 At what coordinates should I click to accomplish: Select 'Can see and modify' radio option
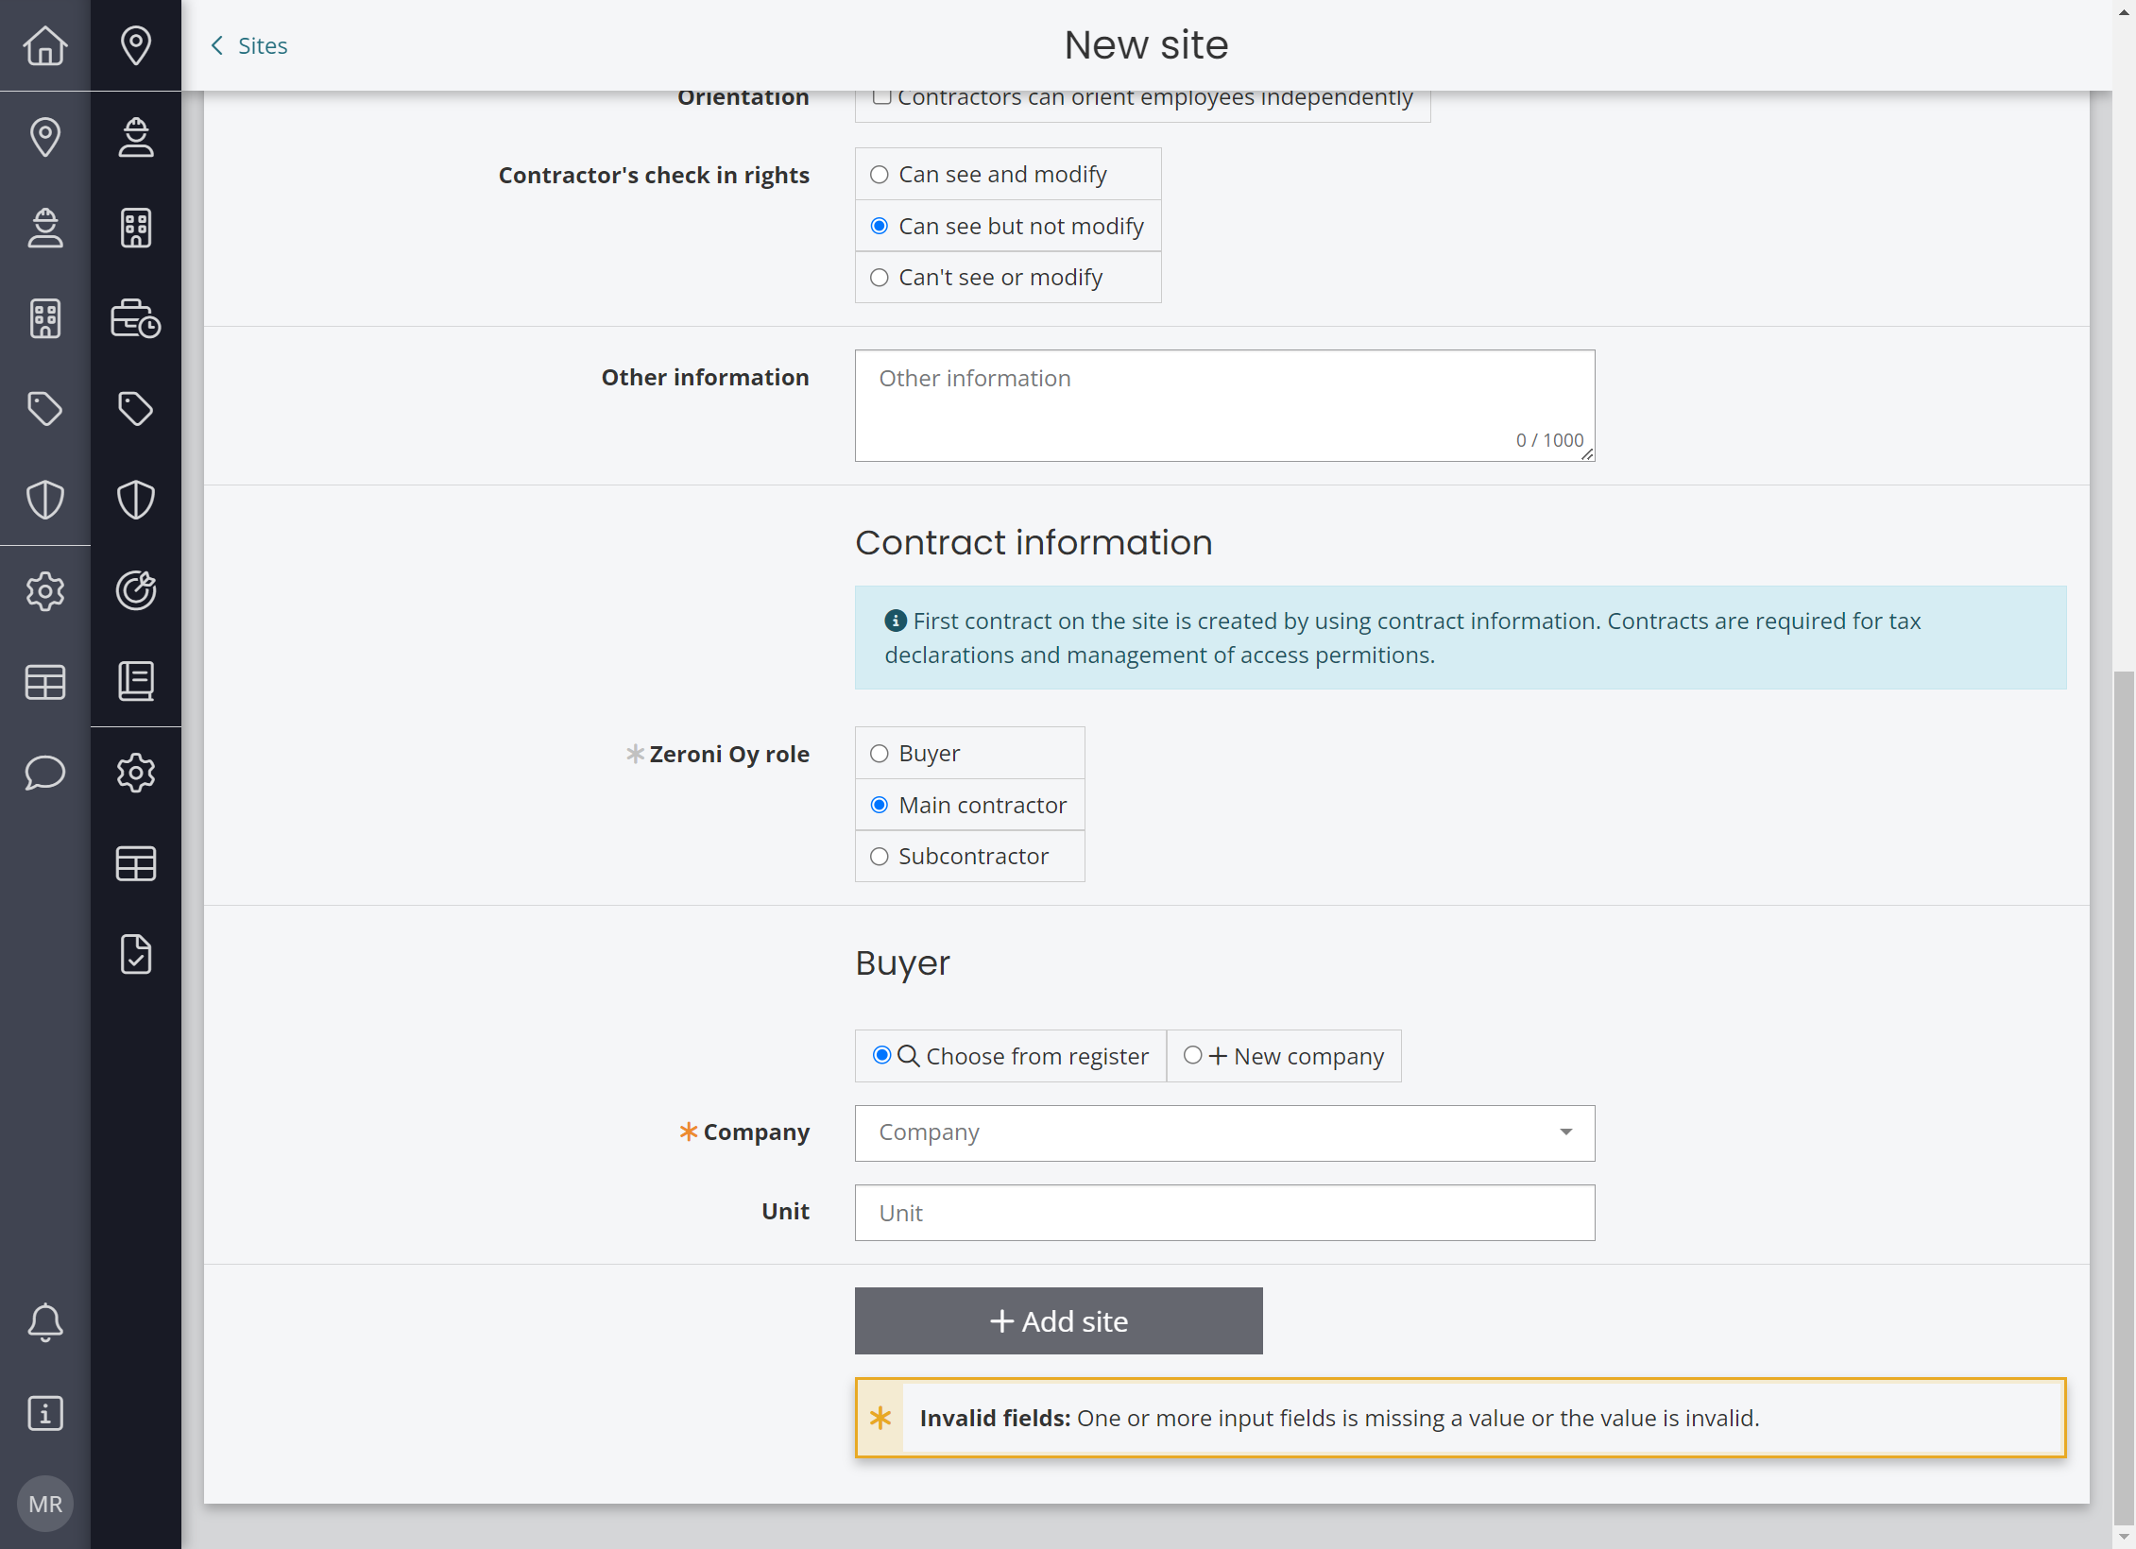(1007, 174)
